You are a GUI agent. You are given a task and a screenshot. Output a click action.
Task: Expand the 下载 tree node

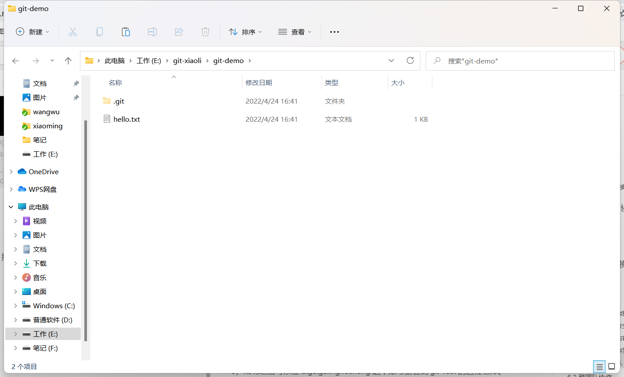[x=15, y=263]
